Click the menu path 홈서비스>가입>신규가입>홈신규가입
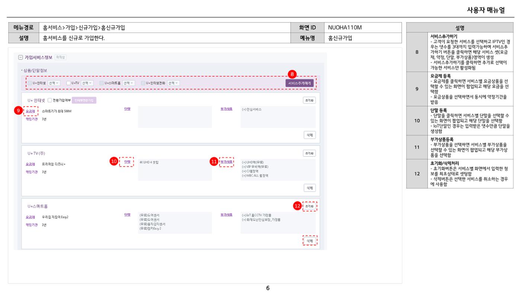Screen dimensions: 521x293 point(83,28)
